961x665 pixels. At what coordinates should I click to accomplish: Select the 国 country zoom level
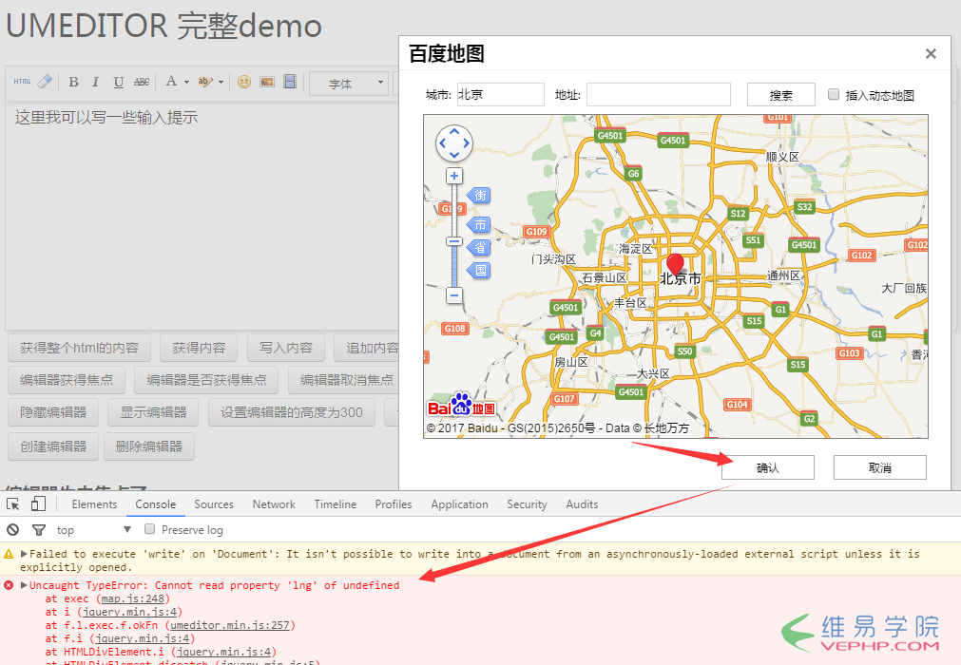pyautogui.click(x=479, y=270)
